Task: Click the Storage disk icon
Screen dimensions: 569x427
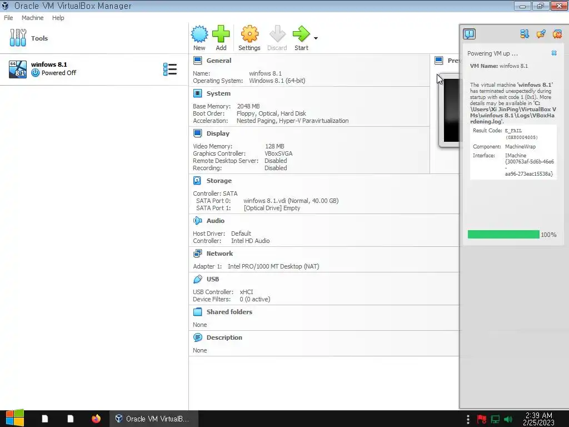Action: [x=197, y=181]
